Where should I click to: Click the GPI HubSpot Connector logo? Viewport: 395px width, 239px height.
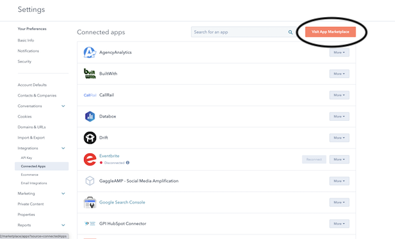[90, 223]
